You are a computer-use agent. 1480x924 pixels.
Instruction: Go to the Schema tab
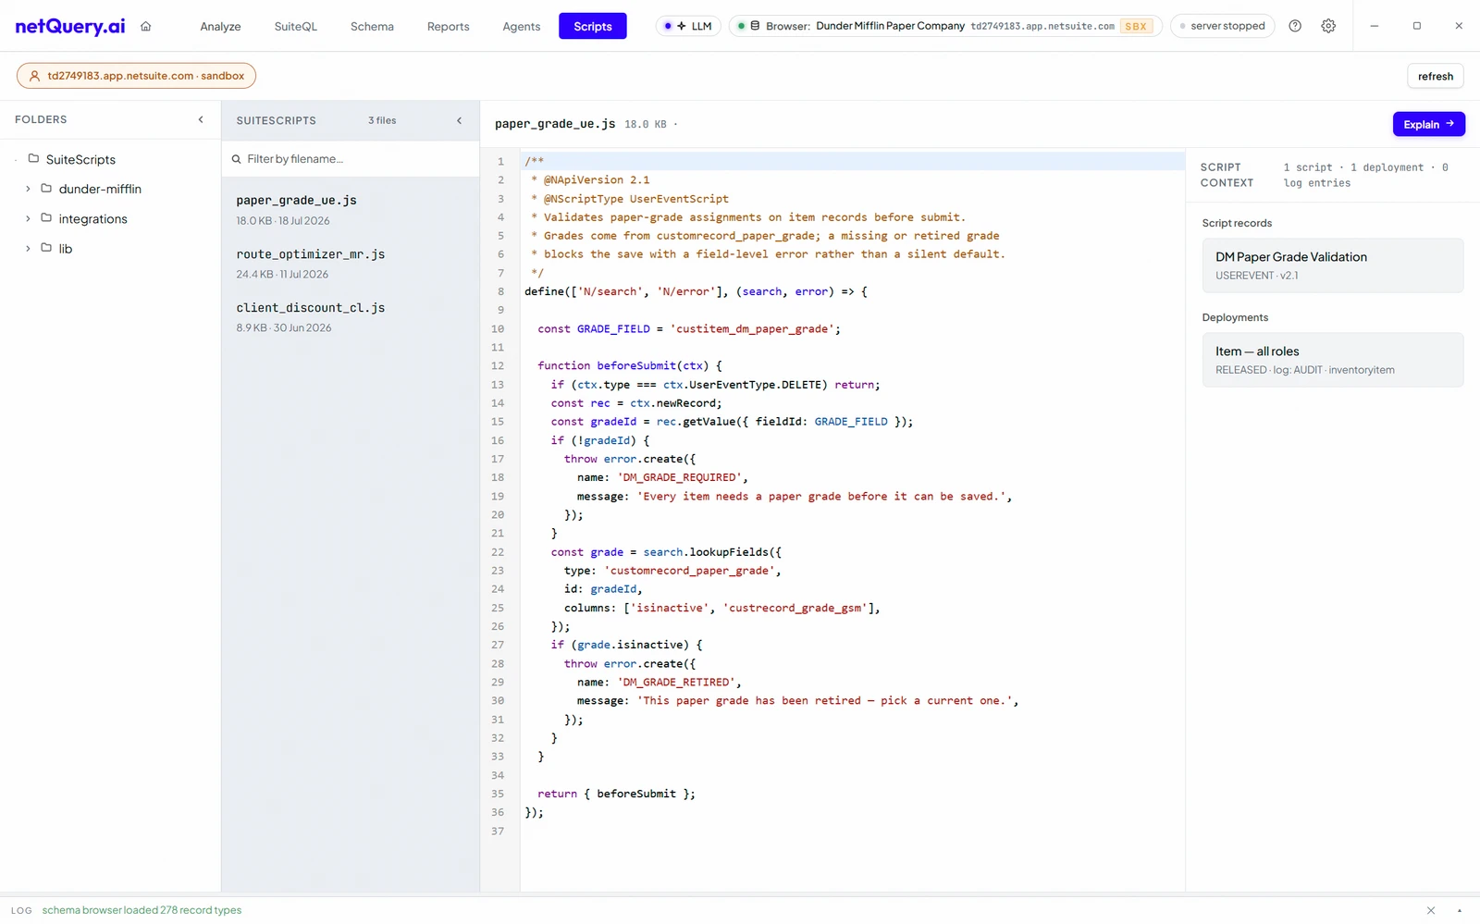coord(372,26)
